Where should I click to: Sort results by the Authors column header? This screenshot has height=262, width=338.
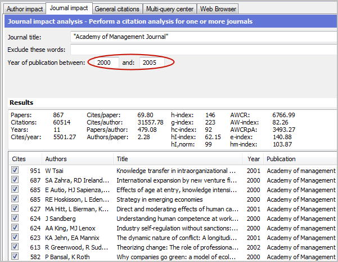pos(78,159)
